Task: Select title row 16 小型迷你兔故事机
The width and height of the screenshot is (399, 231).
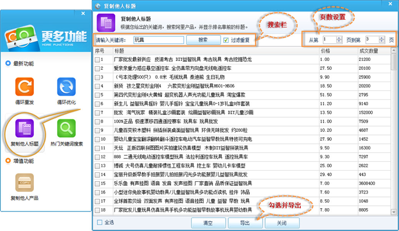Action: point(182,192)
